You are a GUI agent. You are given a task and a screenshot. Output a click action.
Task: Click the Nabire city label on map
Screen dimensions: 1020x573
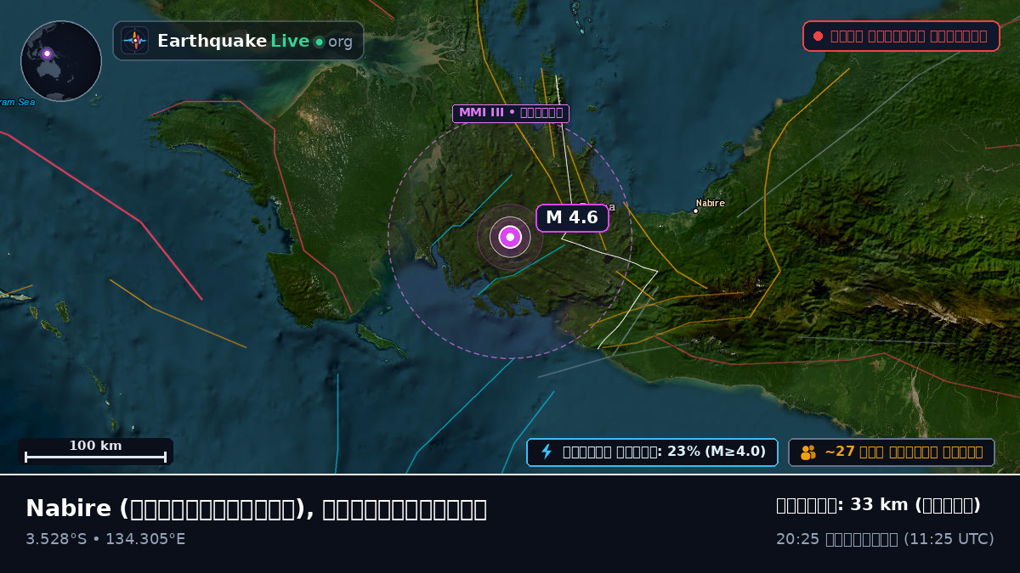[x=711, y=204]
